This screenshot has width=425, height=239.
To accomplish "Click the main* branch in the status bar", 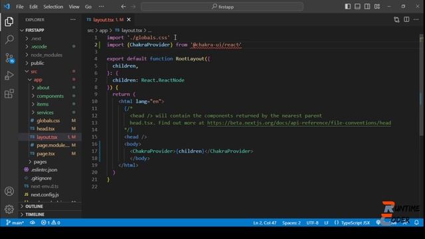I will (15, 223).
